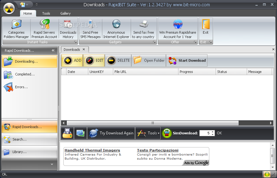
Task: Click Try Download Again
Action: [x=111, y=133]
